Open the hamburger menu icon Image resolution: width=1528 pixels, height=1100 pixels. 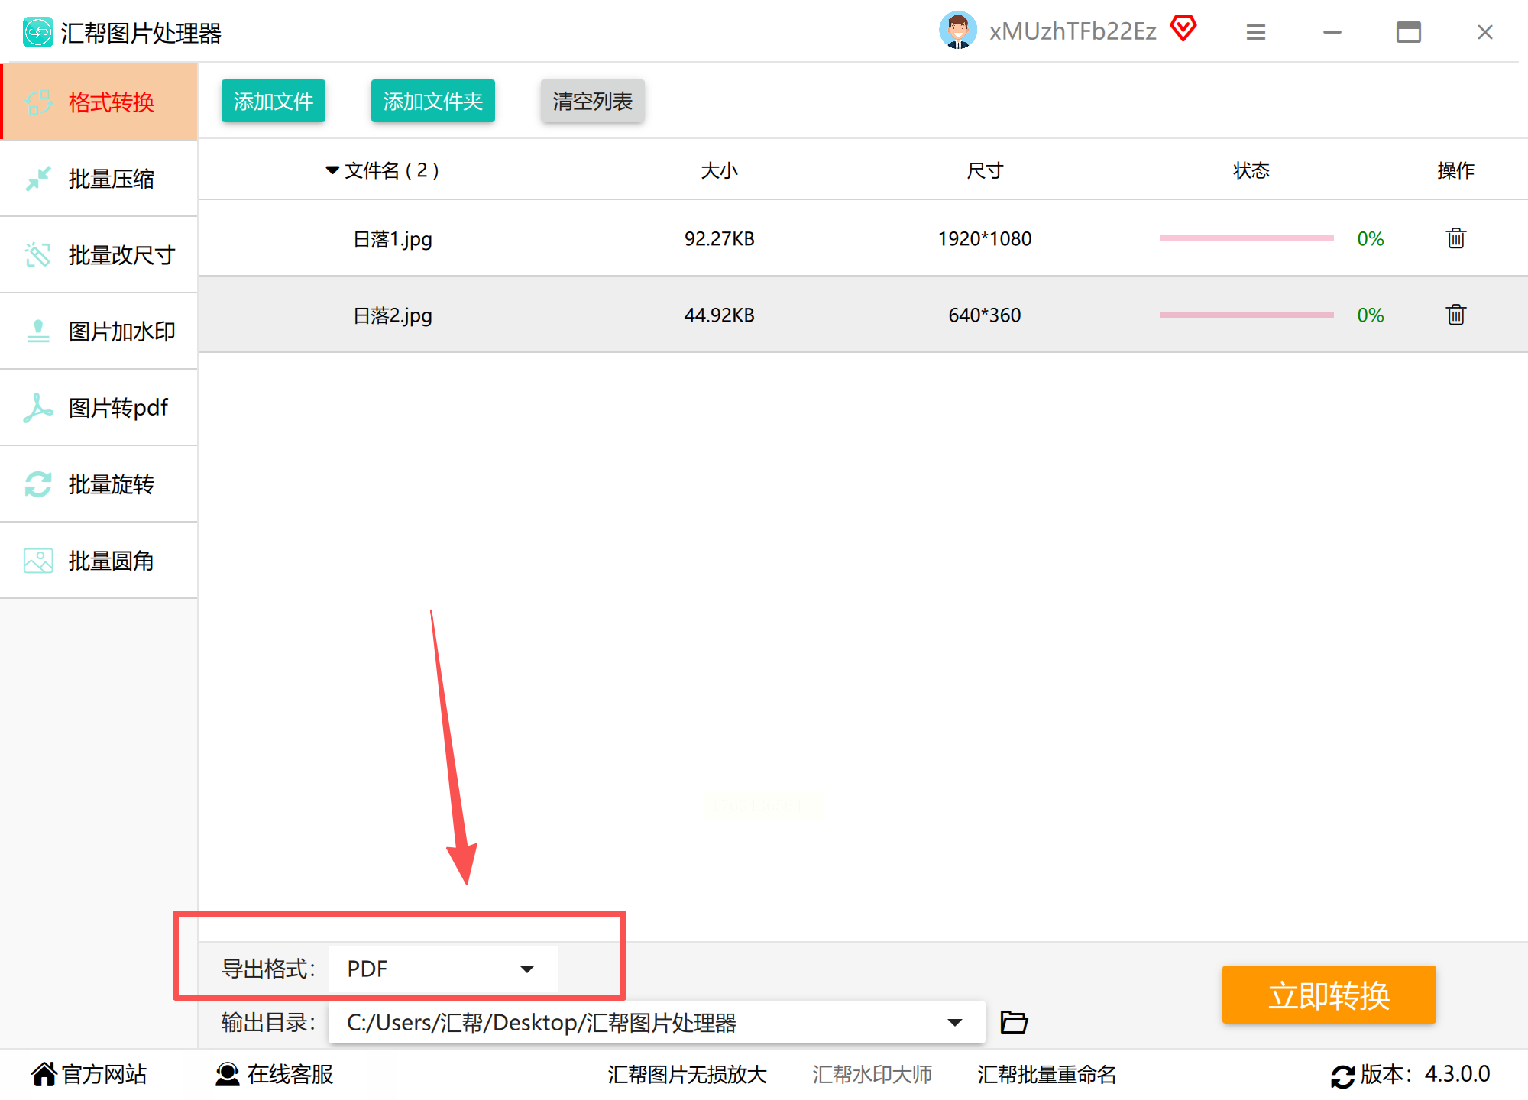pyautogui.click(x=1255, y=32)
